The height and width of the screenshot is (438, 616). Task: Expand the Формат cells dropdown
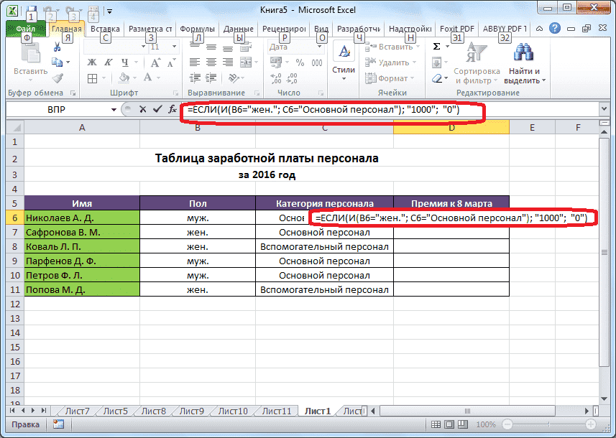pos(413,78)
